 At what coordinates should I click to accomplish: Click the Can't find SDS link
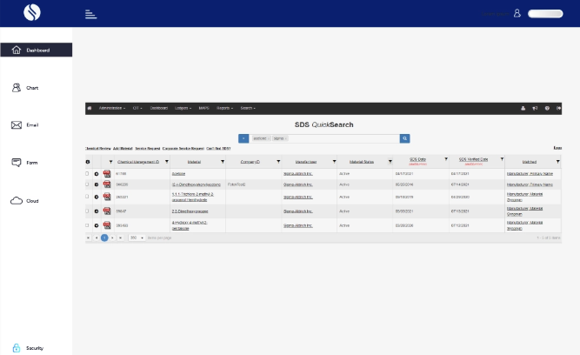pos(218,149)
